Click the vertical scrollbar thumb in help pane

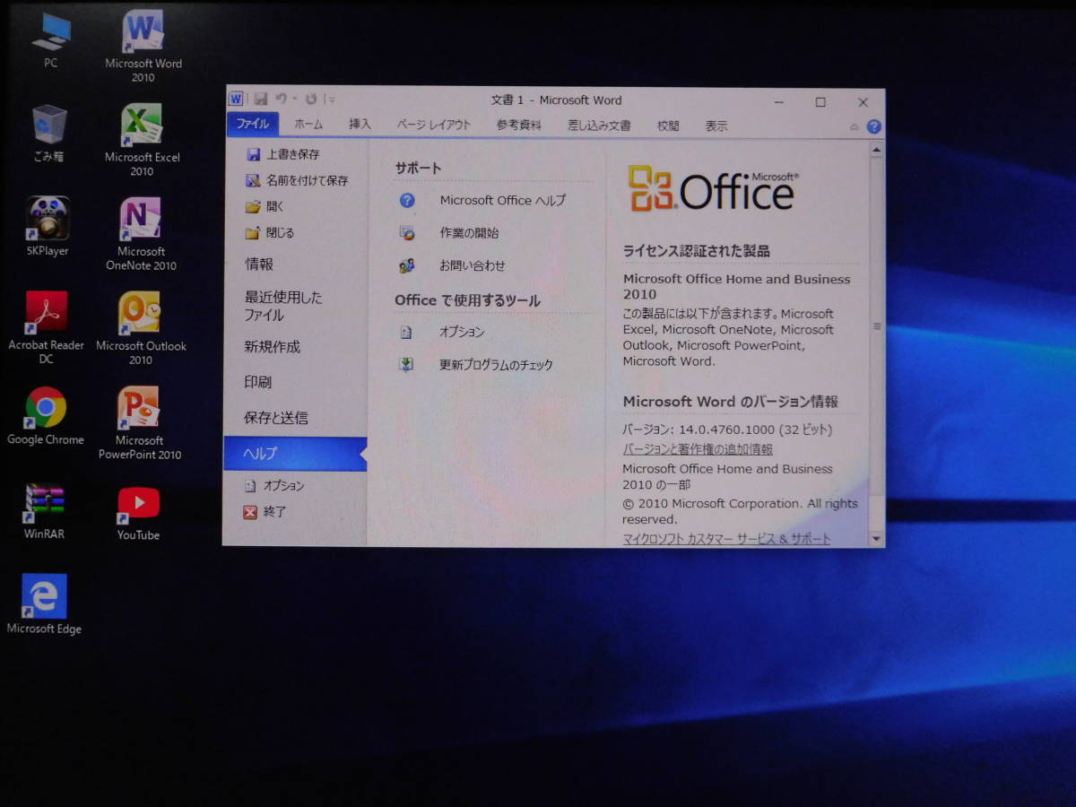coord(877,326)
